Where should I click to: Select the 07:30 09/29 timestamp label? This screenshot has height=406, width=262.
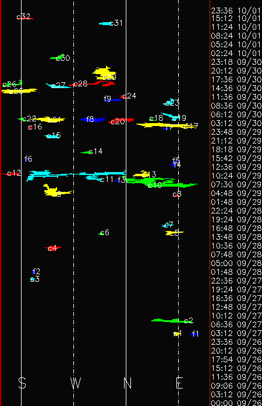[236, 184]
